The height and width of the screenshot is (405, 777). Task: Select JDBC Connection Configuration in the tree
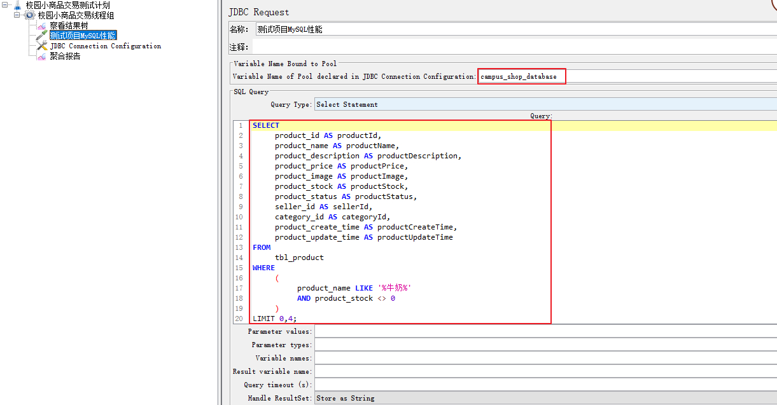(106, 46)
